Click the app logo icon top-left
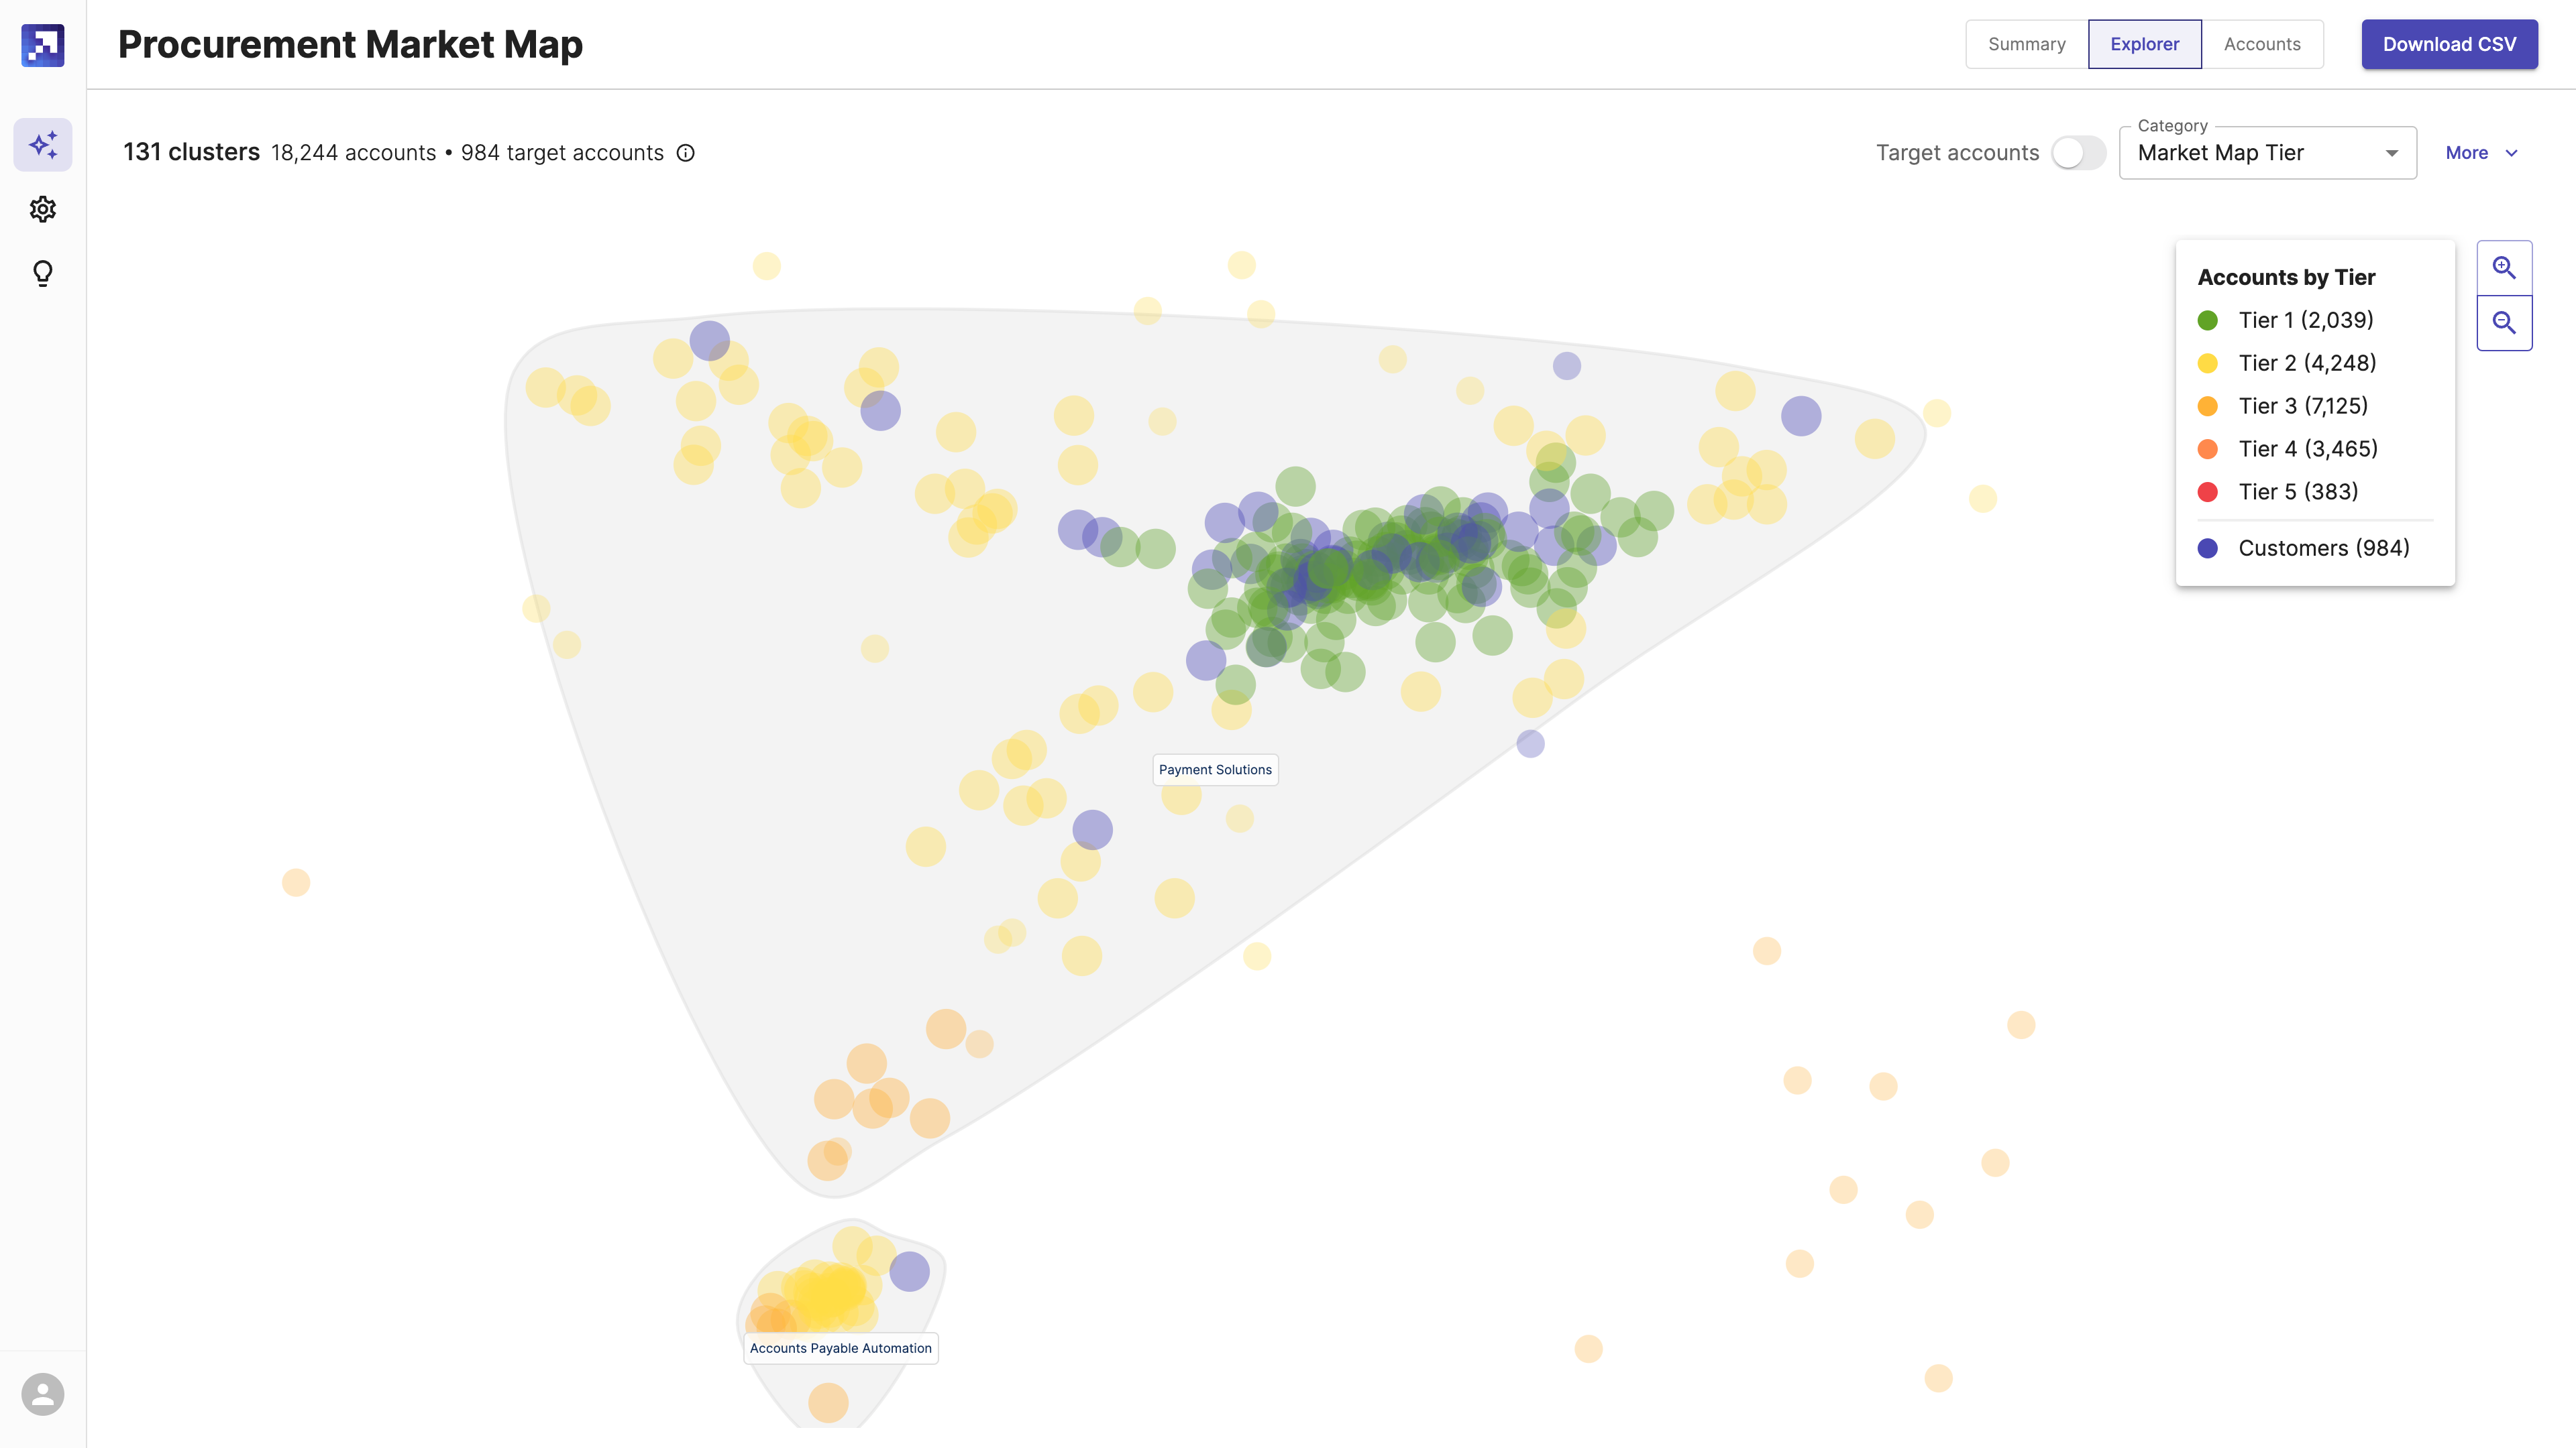Image resolution: width=2576 pixels, height=1448 pixels. click(x=42, y=42)
